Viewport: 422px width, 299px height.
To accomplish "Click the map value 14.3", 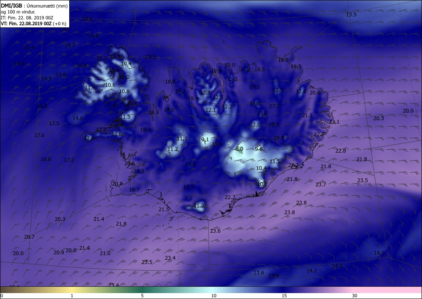I will coord(180,91).
